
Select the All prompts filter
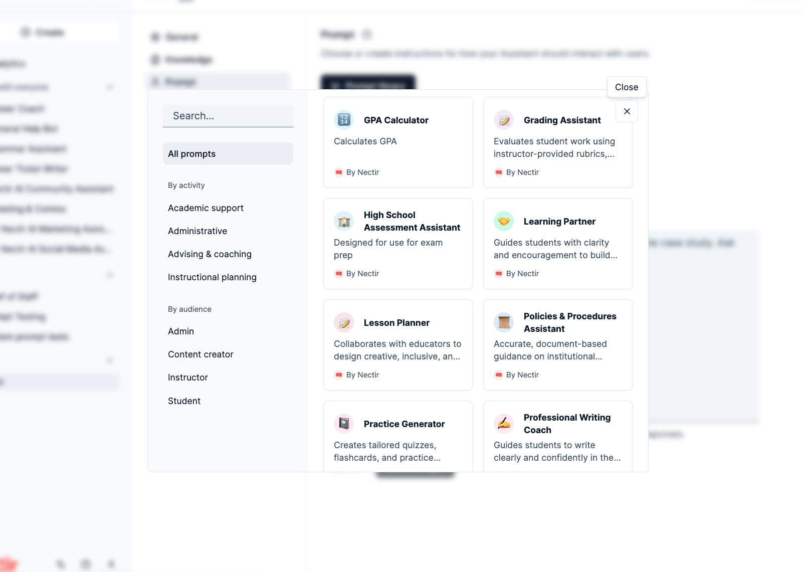click(228, 154)
